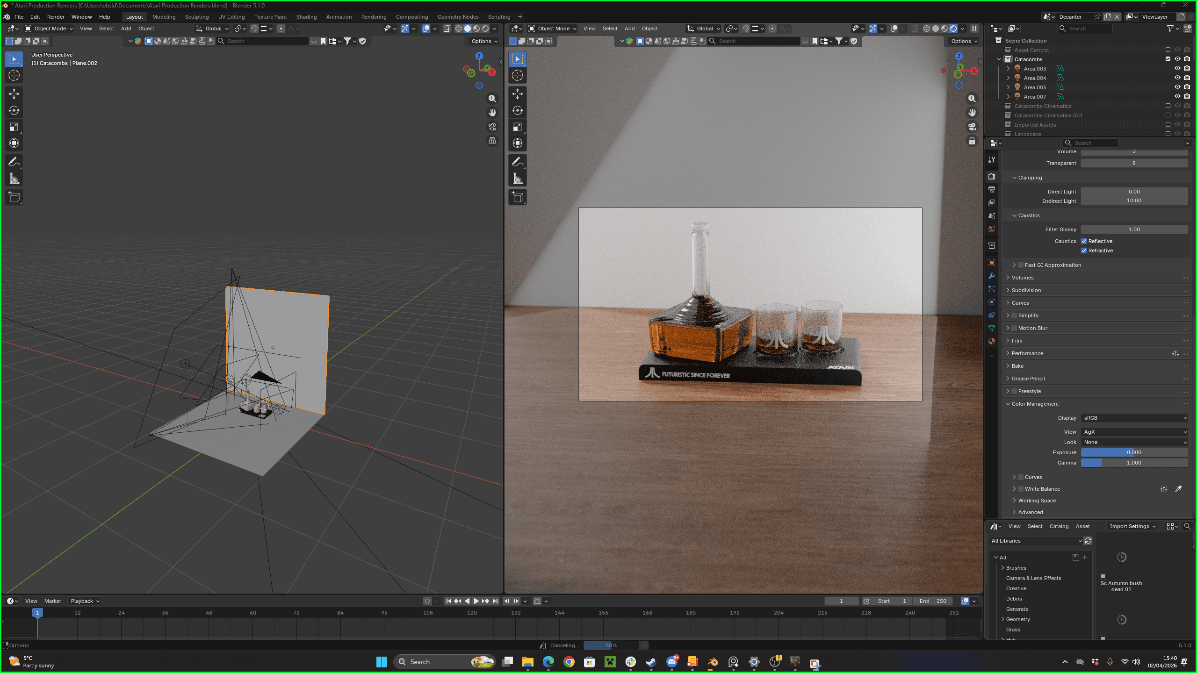Image resolution: width=1197 pixels, height=673 pixels.
Task: Expand Area.004 in the outliner
Action: tap(1008, 78)
